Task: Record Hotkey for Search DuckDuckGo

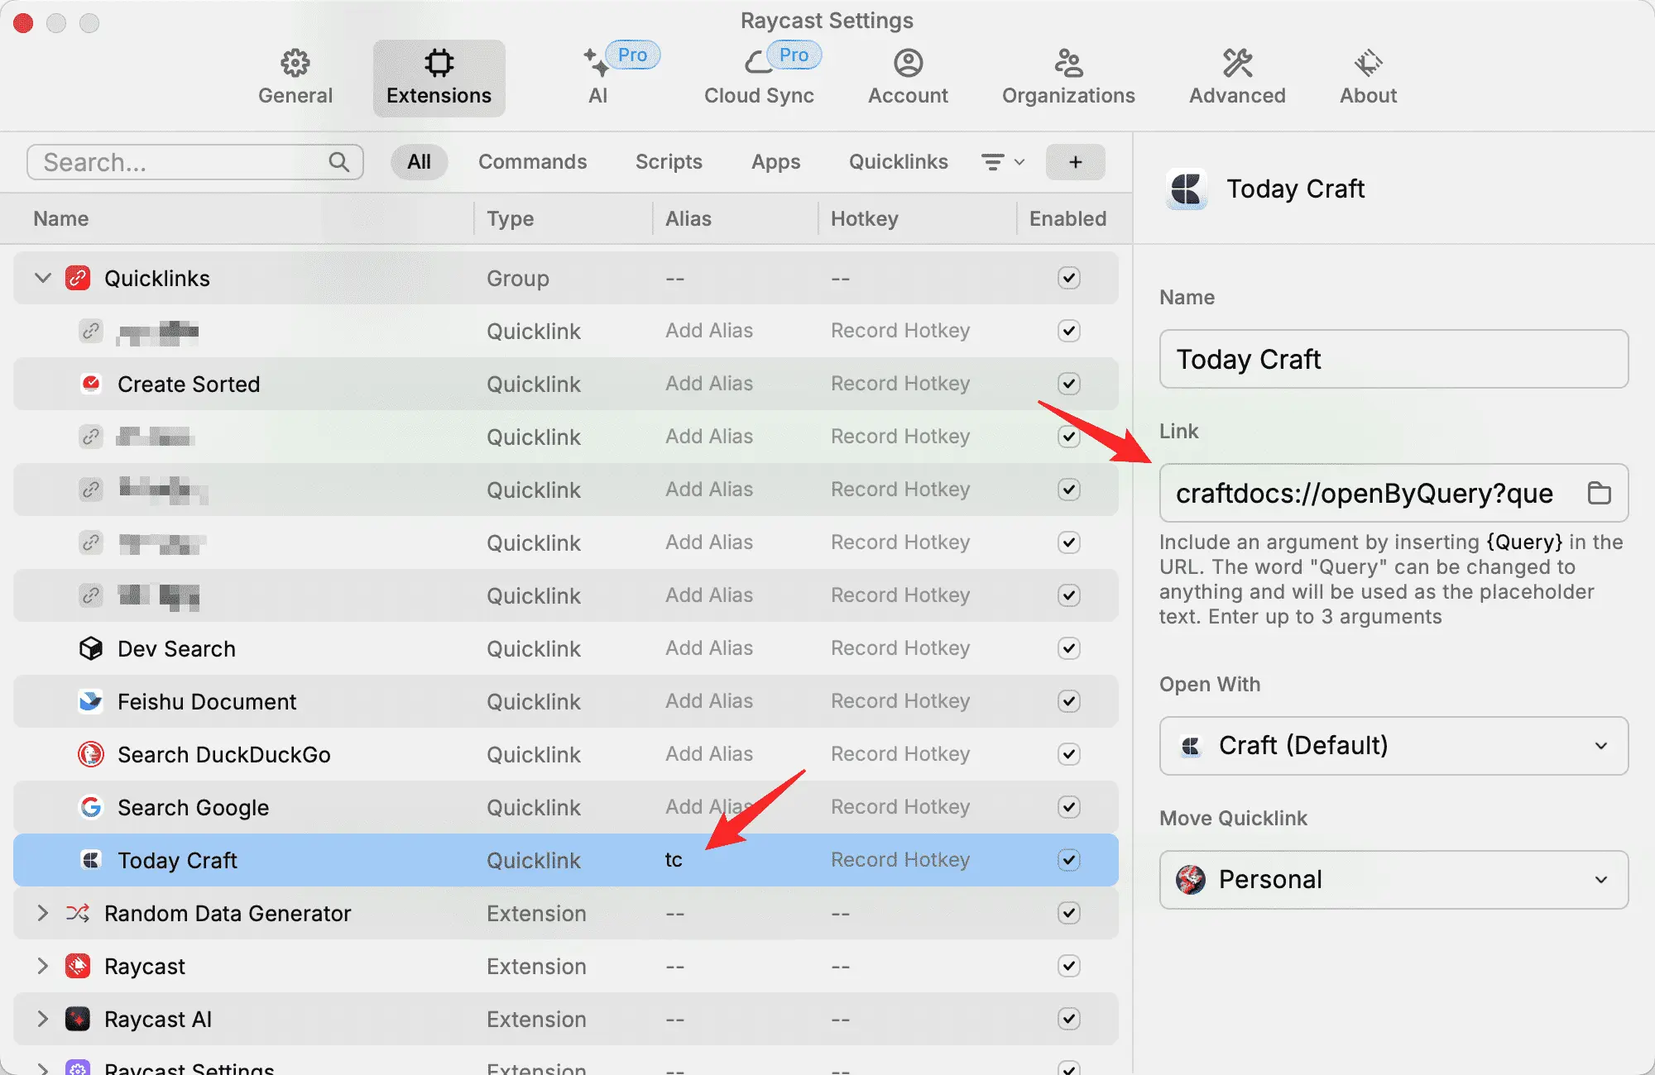Action: coord(900,754)
